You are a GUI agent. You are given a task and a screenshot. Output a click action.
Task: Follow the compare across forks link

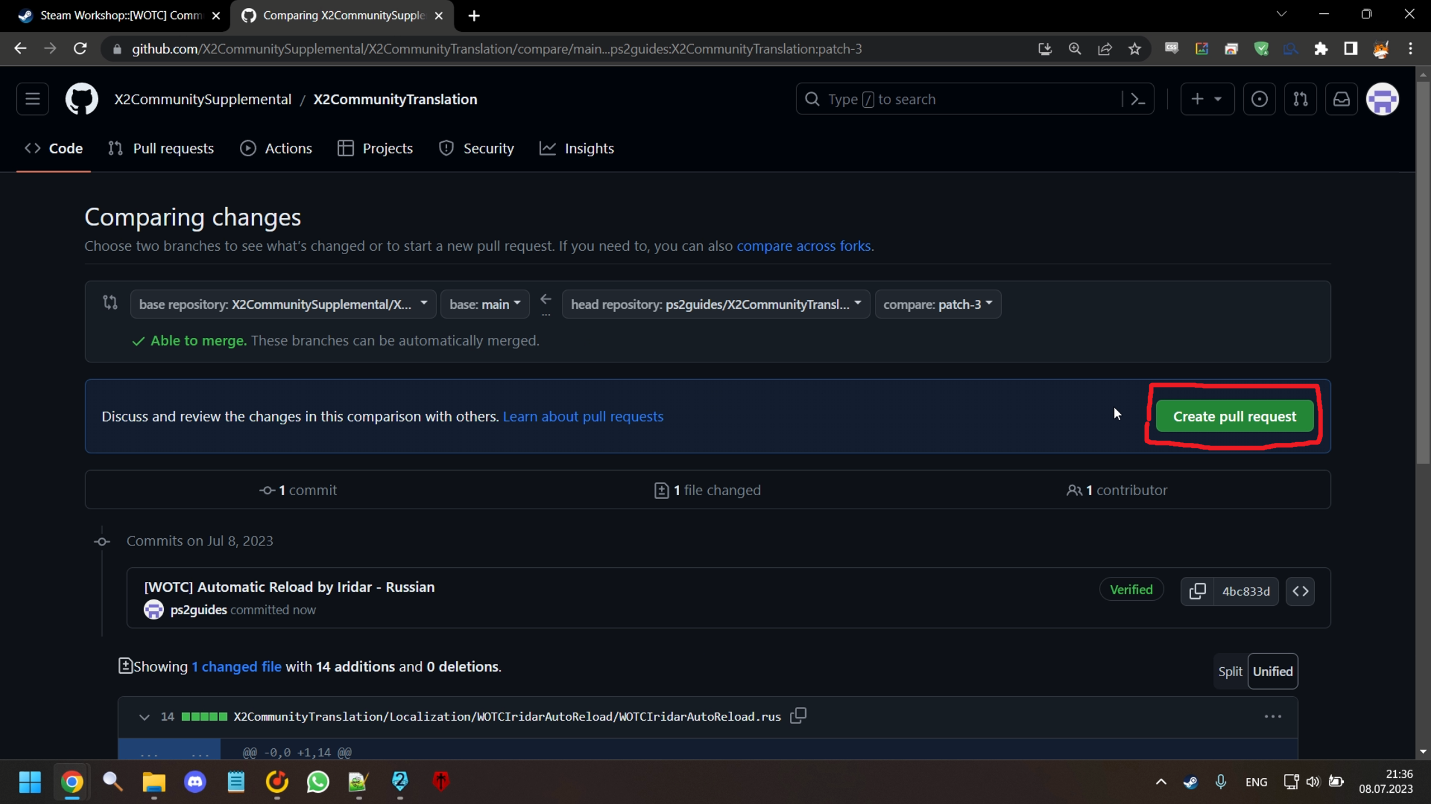click(803, 246)
